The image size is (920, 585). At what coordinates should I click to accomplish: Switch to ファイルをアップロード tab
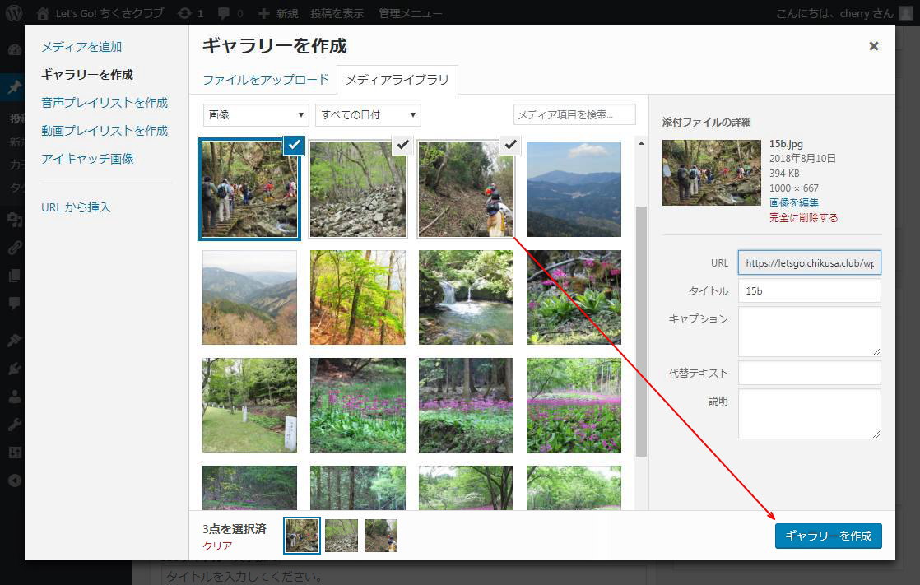(266, 80)
